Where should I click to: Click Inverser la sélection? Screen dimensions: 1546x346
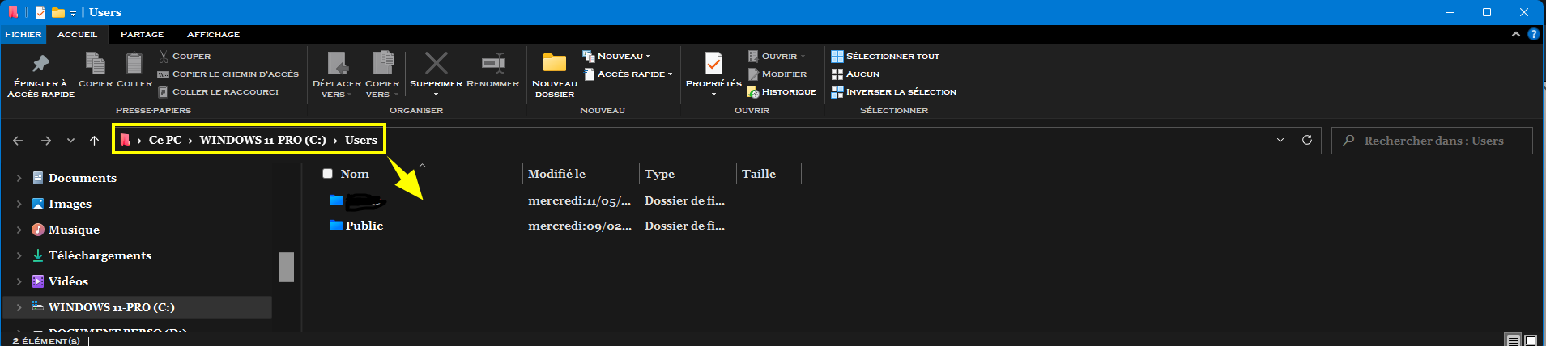894,92
